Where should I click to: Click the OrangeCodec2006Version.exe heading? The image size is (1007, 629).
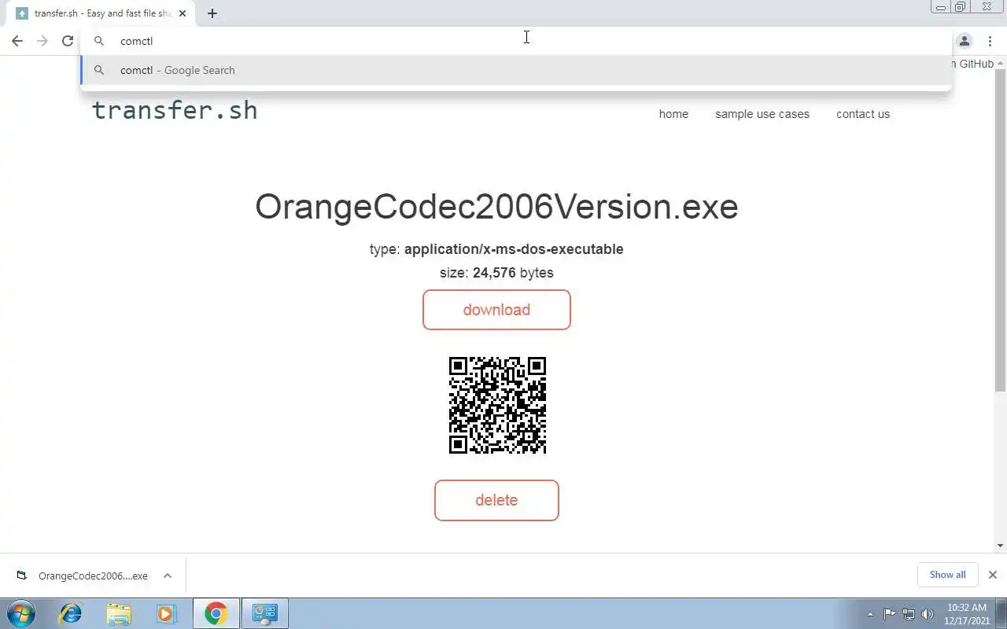[x=496, y=207]
